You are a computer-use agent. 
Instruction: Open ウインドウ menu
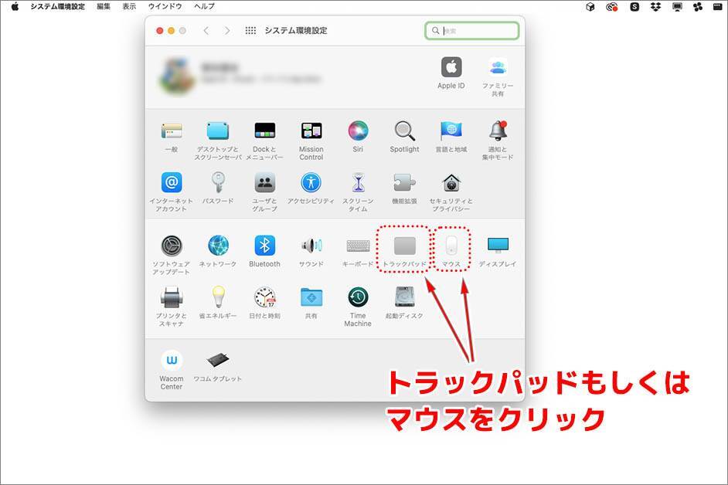(x=165, y=6)
